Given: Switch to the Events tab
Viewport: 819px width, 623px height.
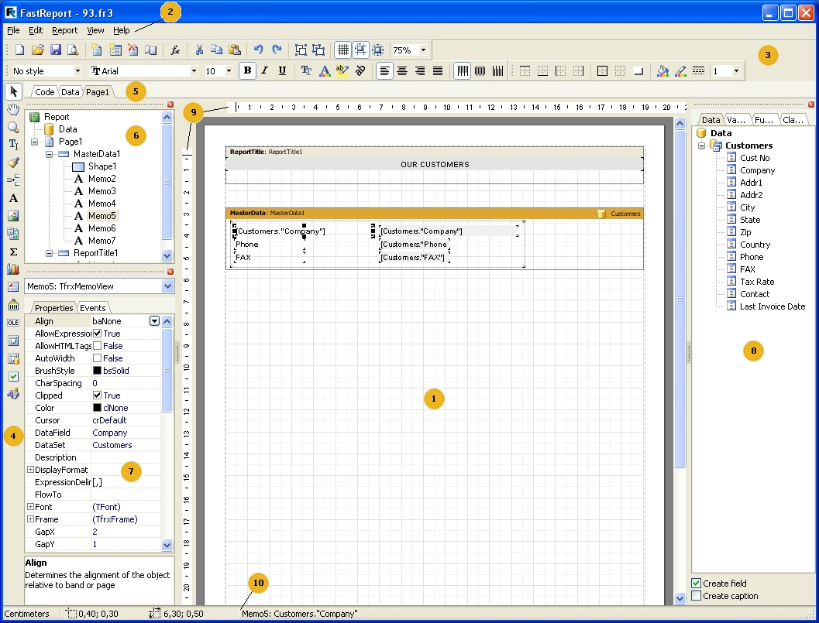Looking at the screenshot, I should [x=93, y=308].
